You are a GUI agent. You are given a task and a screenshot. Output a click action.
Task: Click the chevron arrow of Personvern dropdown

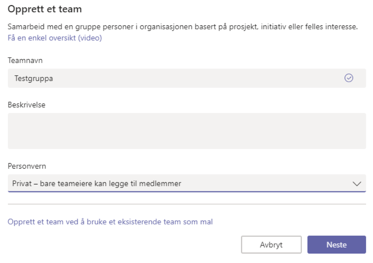click(x=356, y=184)
